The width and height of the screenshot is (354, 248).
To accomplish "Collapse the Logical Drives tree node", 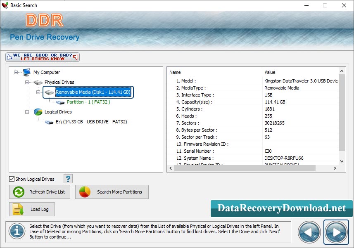I will (x=27, y=112).
